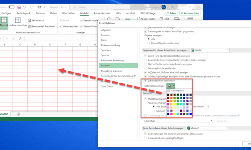
Task: Toggle the AutoSave switch in title bar
Action: (x=11, y=7)
